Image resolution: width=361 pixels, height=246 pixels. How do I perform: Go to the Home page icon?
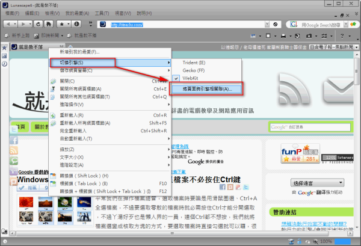pyautogui.click(x=49, y=24)
